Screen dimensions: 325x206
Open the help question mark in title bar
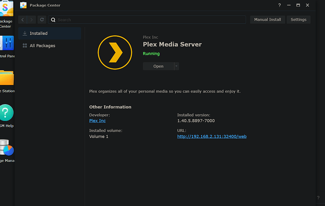point(279,5)
